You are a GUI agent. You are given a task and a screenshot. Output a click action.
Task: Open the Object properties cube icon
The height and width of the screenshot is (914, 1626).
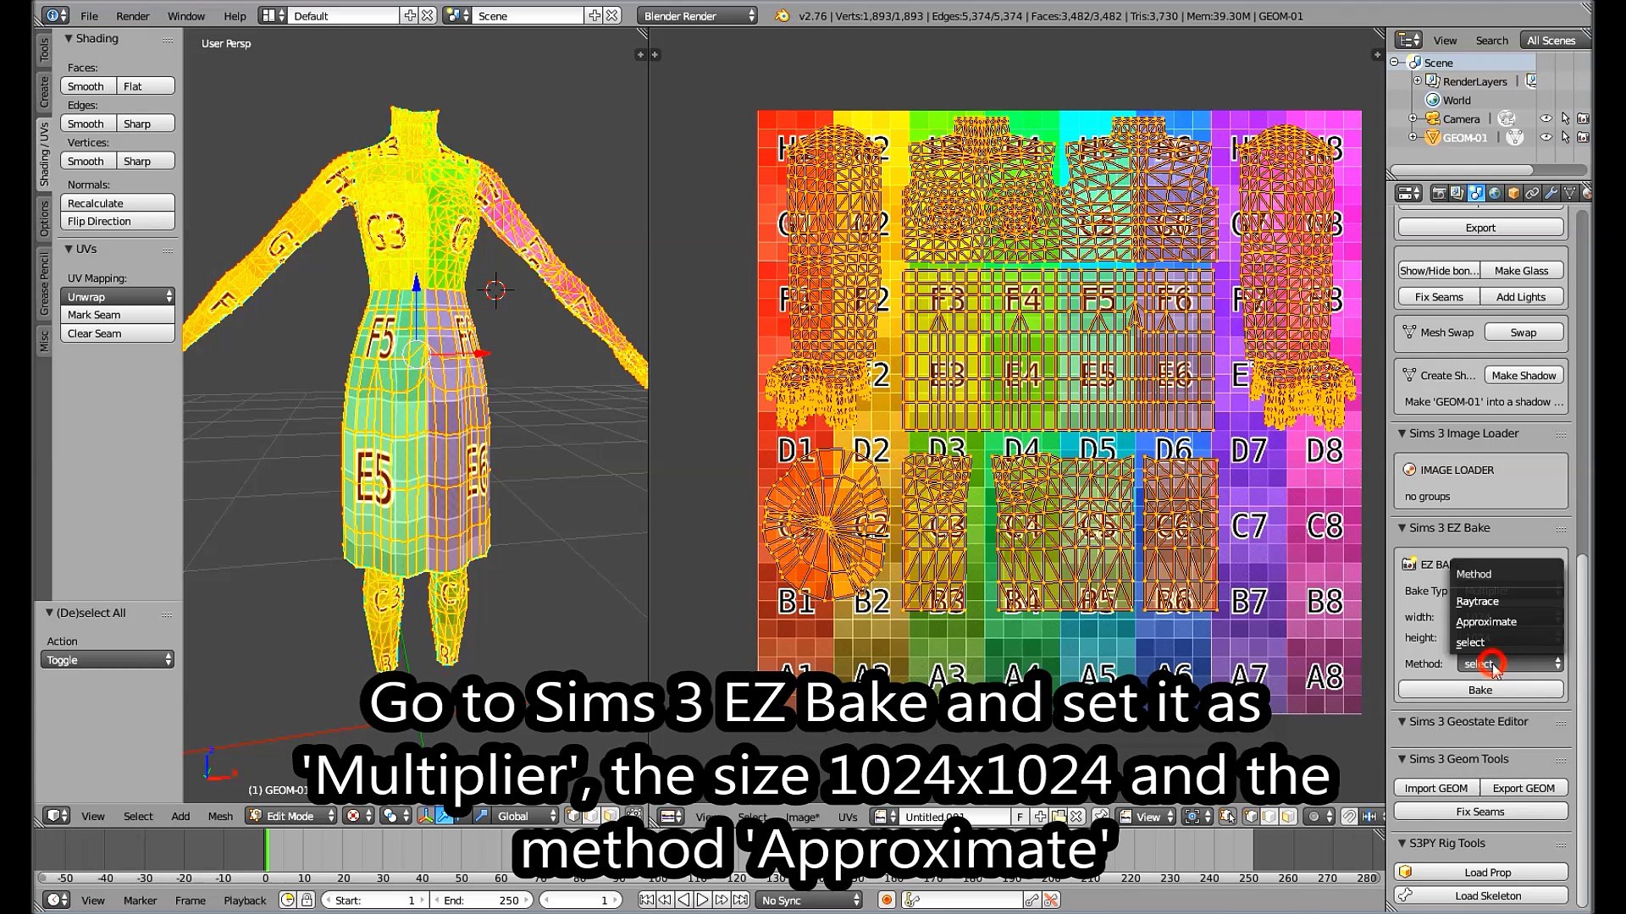point(1513,193)
